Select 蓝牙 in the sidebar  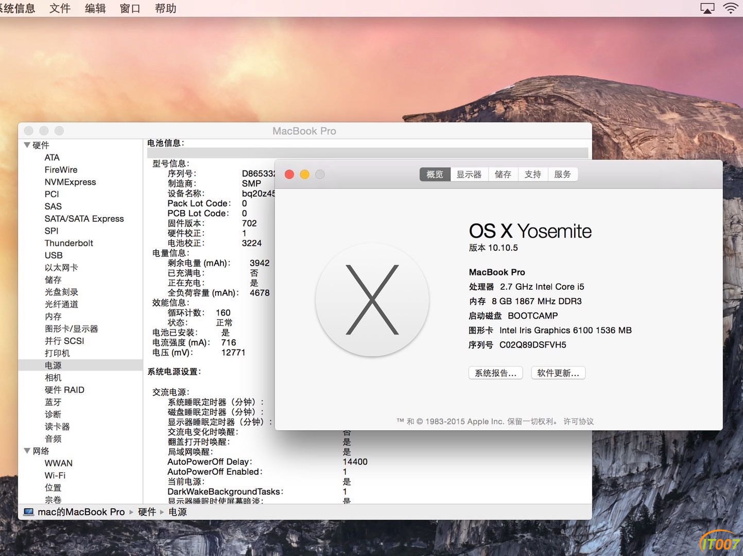click(x=53, y=402)
